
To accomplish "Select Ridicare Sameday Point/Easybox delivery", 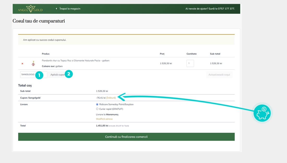I will pos(97,104).
